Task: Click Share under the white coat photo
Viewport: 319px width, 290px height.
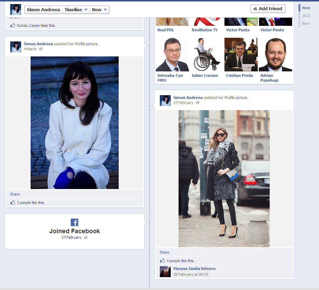Action: pos(15,194)
